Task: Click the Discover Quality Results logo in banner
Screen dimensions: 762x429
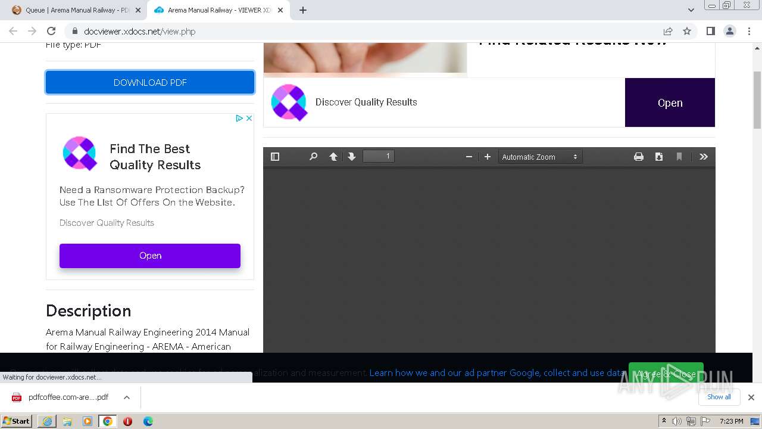Action: click(289, 102)
